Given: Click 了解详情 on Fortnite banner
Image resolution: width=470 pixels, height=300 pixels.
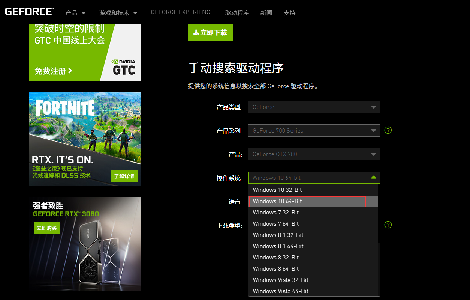Looking at the screenshot, I should (124, 176).
